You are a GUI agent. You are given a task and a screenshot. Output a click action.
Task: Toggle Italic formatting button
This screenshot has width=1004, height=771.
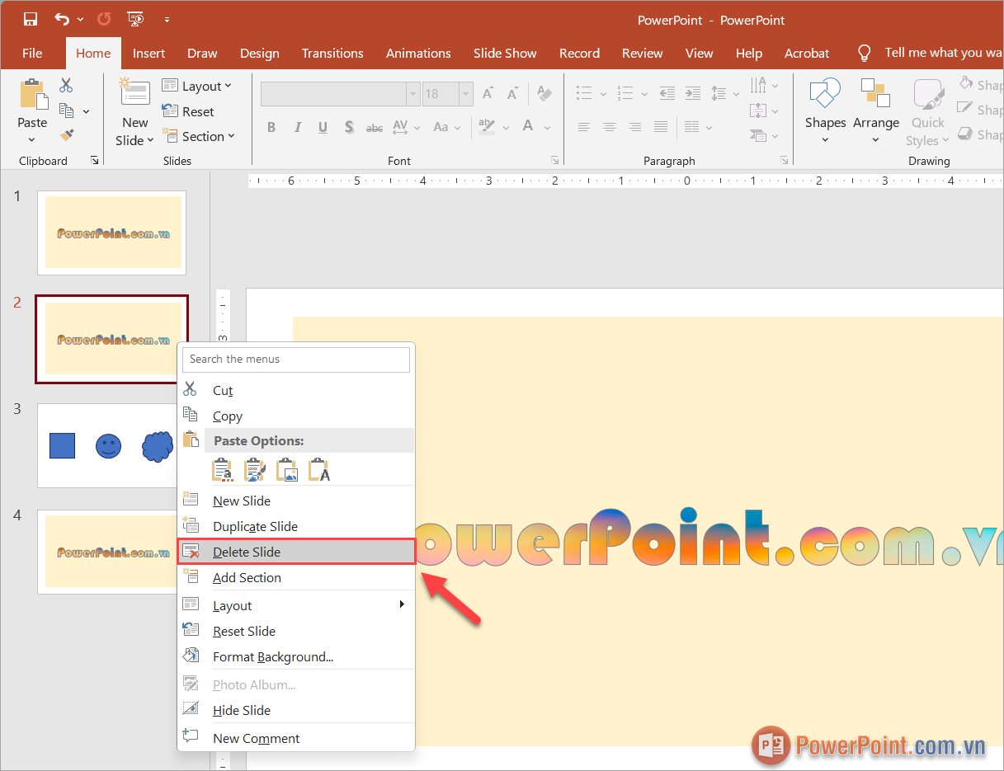coord(297,127)
